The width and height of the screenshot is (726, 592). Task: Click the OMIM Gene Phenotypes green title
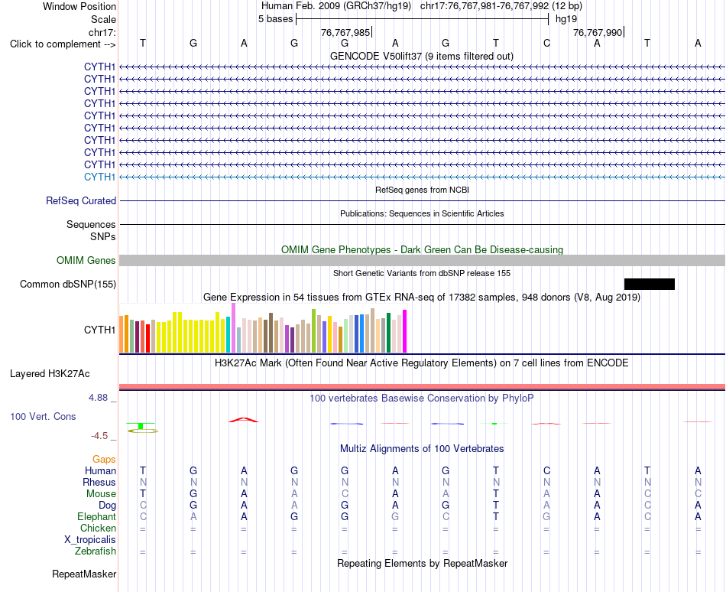click(x=422, y=249)
